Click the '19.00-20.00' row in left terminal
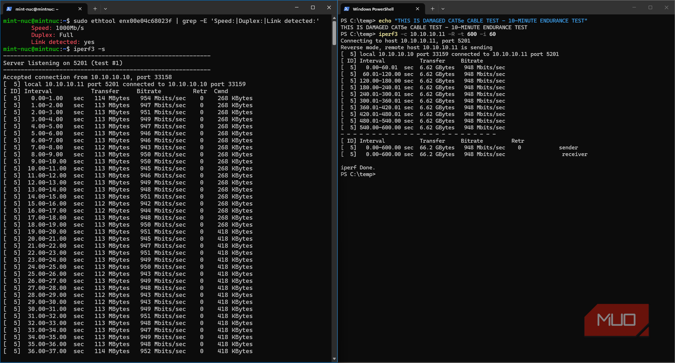This screenshot has width=675, height=363. 128,232
